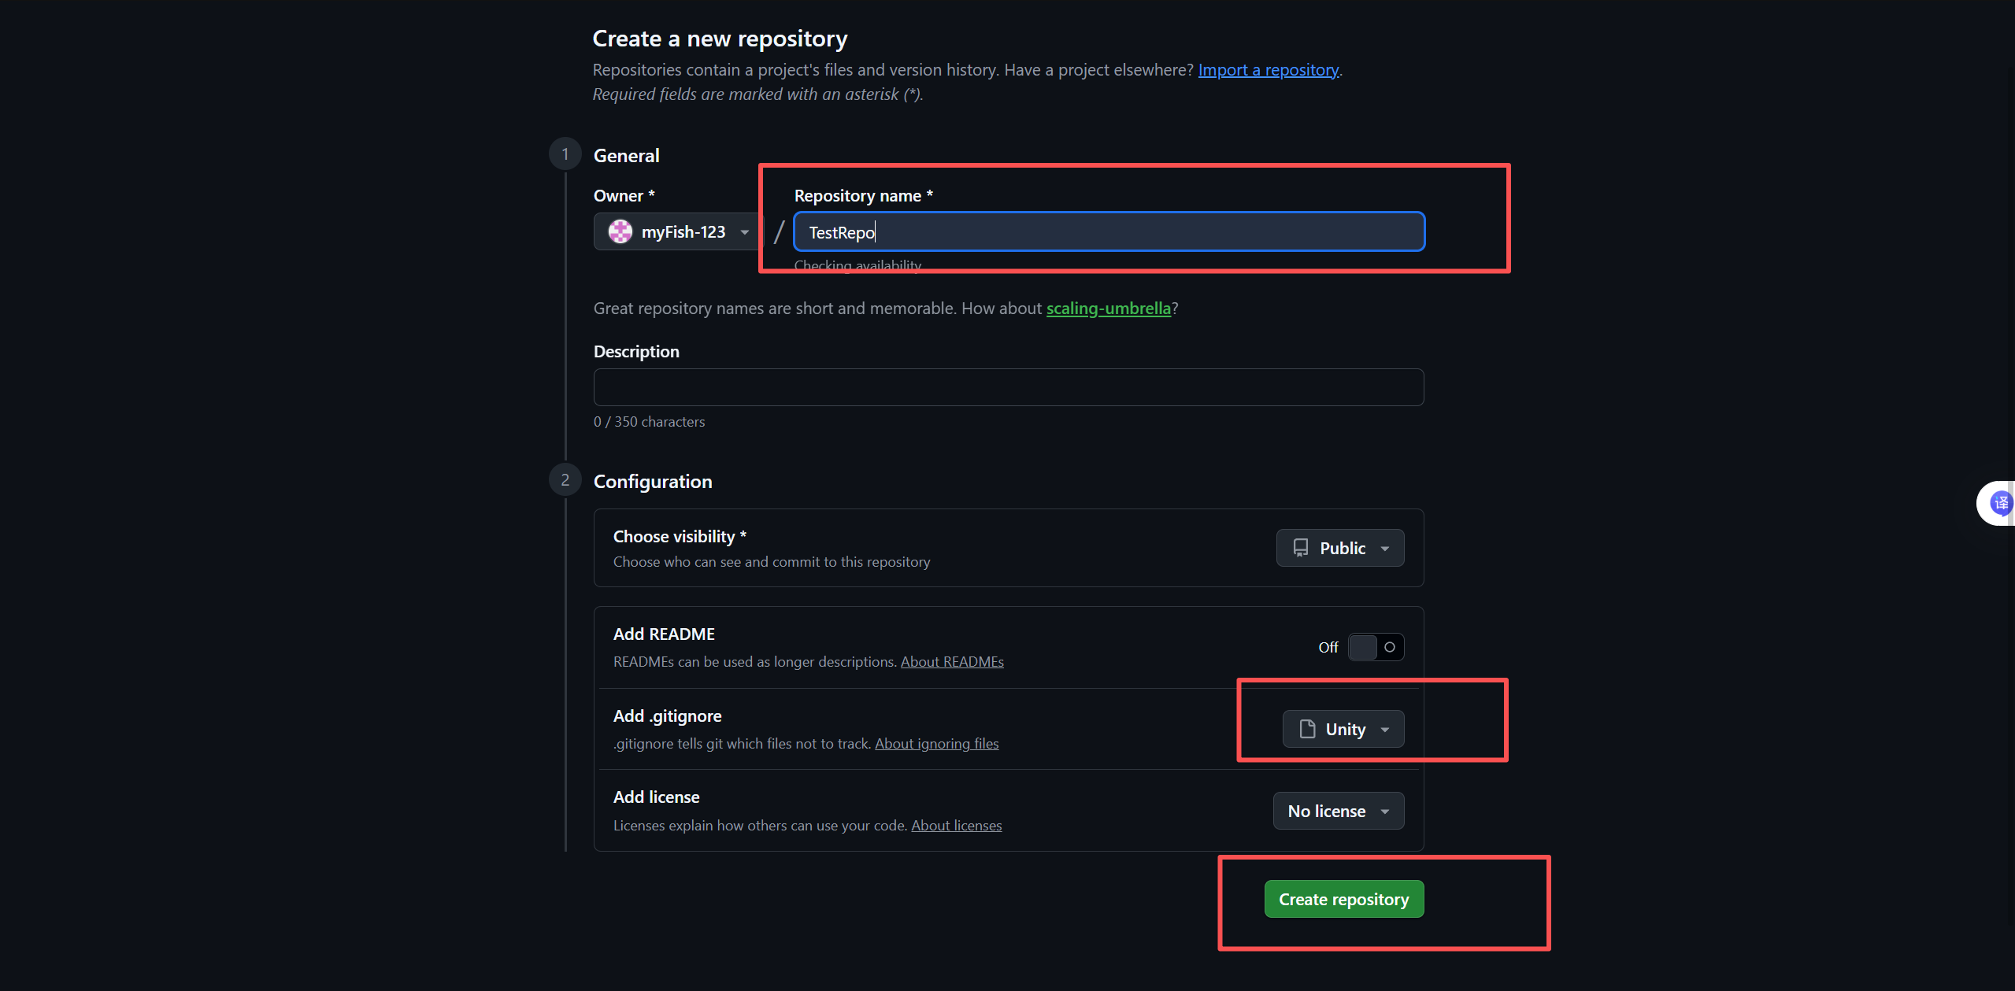
Task: Click the translate extension floating icon
Action: (x=1999, y=503)
